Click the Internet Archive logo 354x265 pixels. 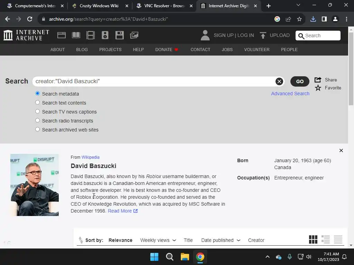[x=26, y=36]
